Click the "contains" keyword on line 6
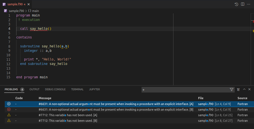This screenshot has height=129, width=254. (x=24, y=37)
